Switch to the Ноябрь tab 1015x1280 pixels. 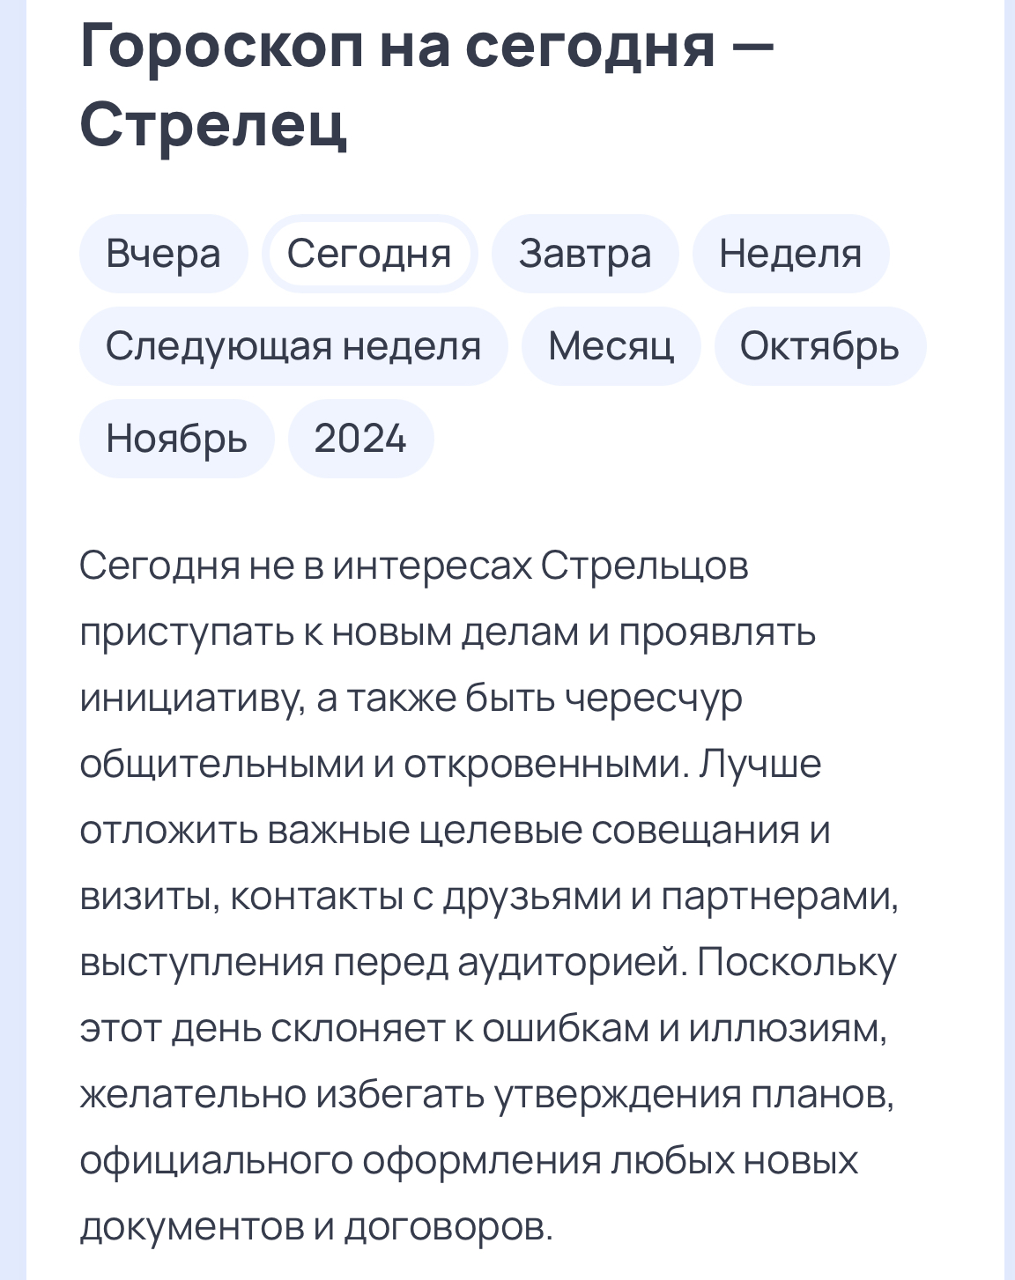click(x=176, y=439)
